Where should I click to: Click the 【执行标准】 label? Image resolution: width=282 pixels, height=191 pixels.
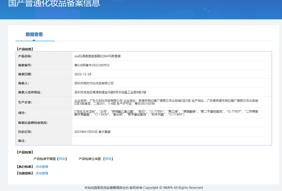click(x=25, y=167)
